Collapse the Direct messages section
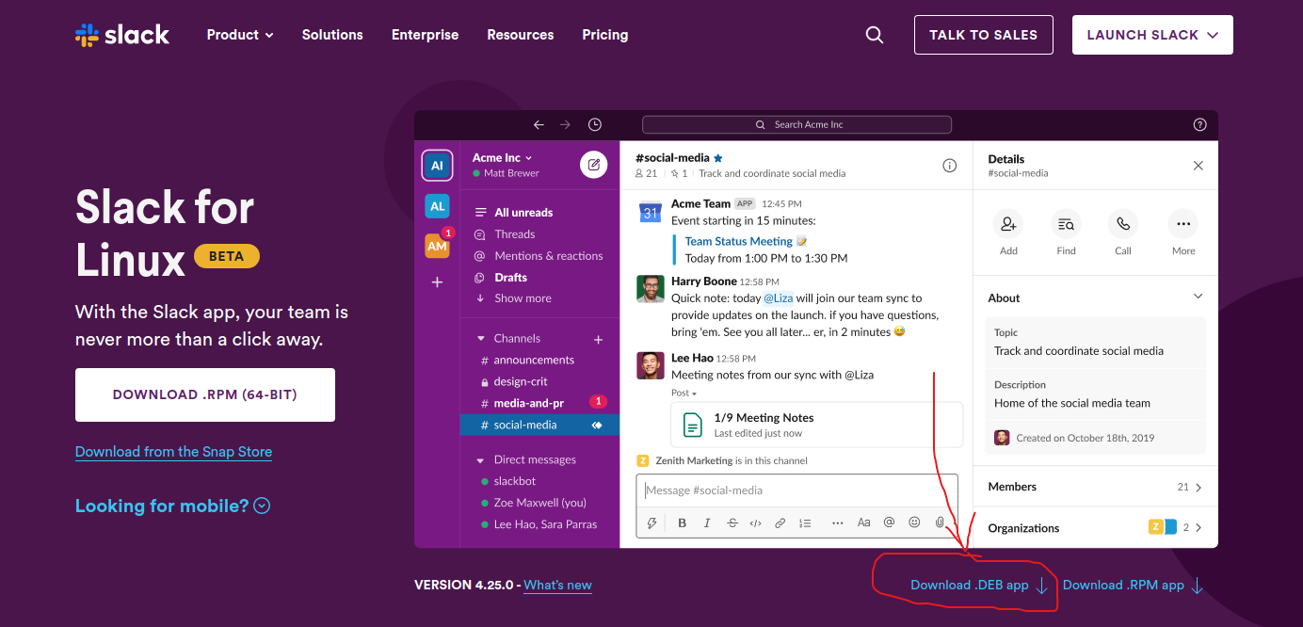The image size is (1303, 627). click(479, 460)
